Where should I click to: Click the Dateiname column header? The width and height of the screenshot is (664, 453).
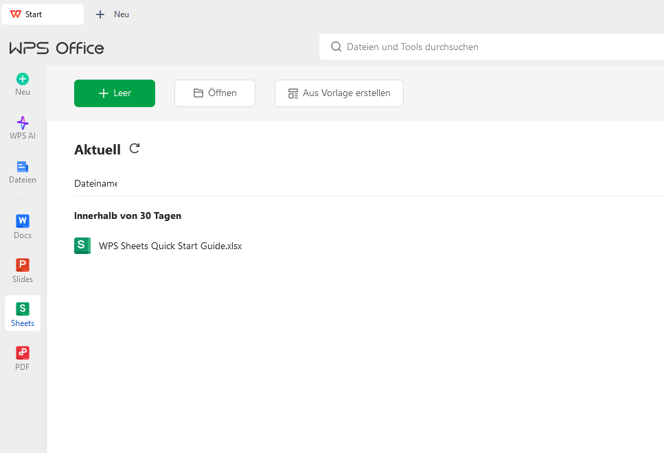click(95, 183)
